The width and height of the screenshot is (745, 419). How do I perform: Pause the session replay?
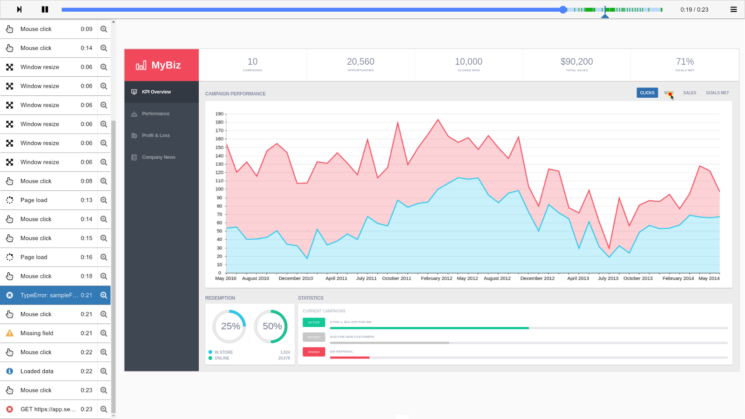tap(45, 9)
